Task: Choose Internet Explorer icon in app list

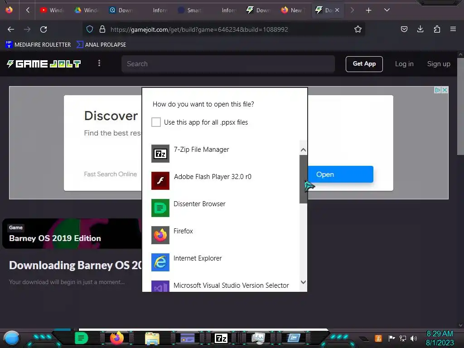Action: (160, 262)
